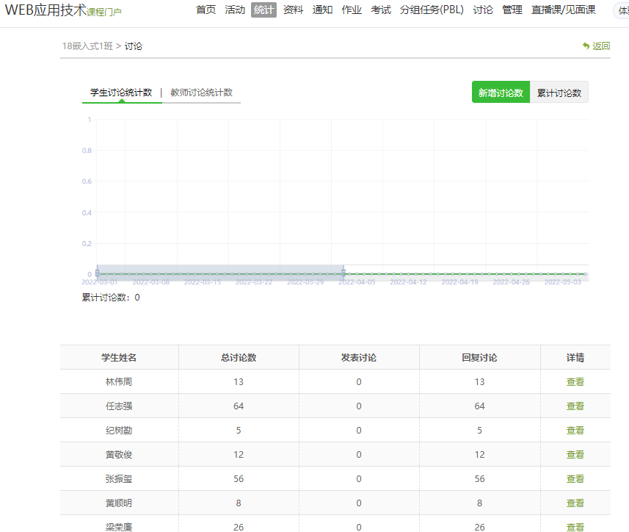View details for 任志强
Viewport: 629px width, 532px height.
coord(575,406)
